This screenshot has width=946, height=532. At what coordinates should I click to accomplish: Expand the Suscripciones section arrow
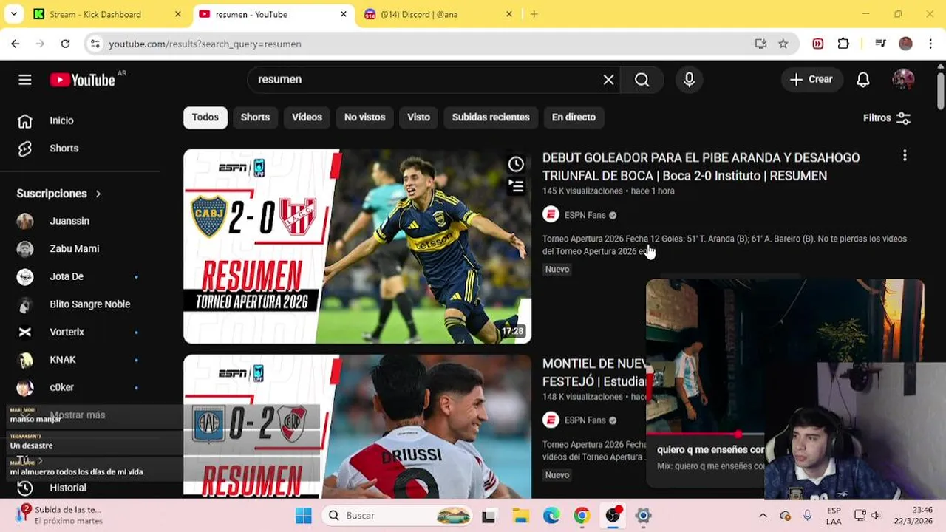click(98, 194)
